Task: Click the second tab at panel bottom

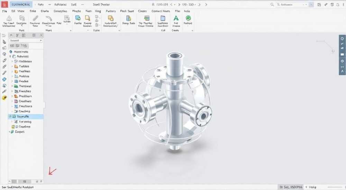Action: 25,181
